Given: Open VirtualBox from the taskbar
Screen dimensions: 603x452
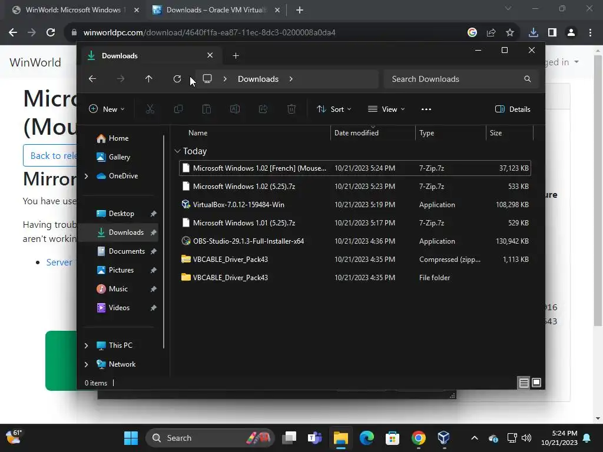Looking at the screenshot, I should 443,438.
